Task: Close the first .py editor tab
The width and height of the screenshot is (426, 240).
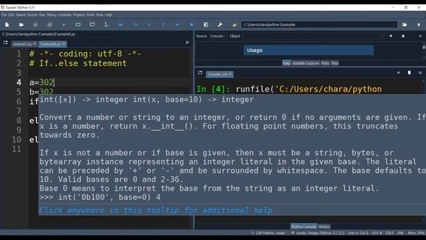Action: (35, 44)
